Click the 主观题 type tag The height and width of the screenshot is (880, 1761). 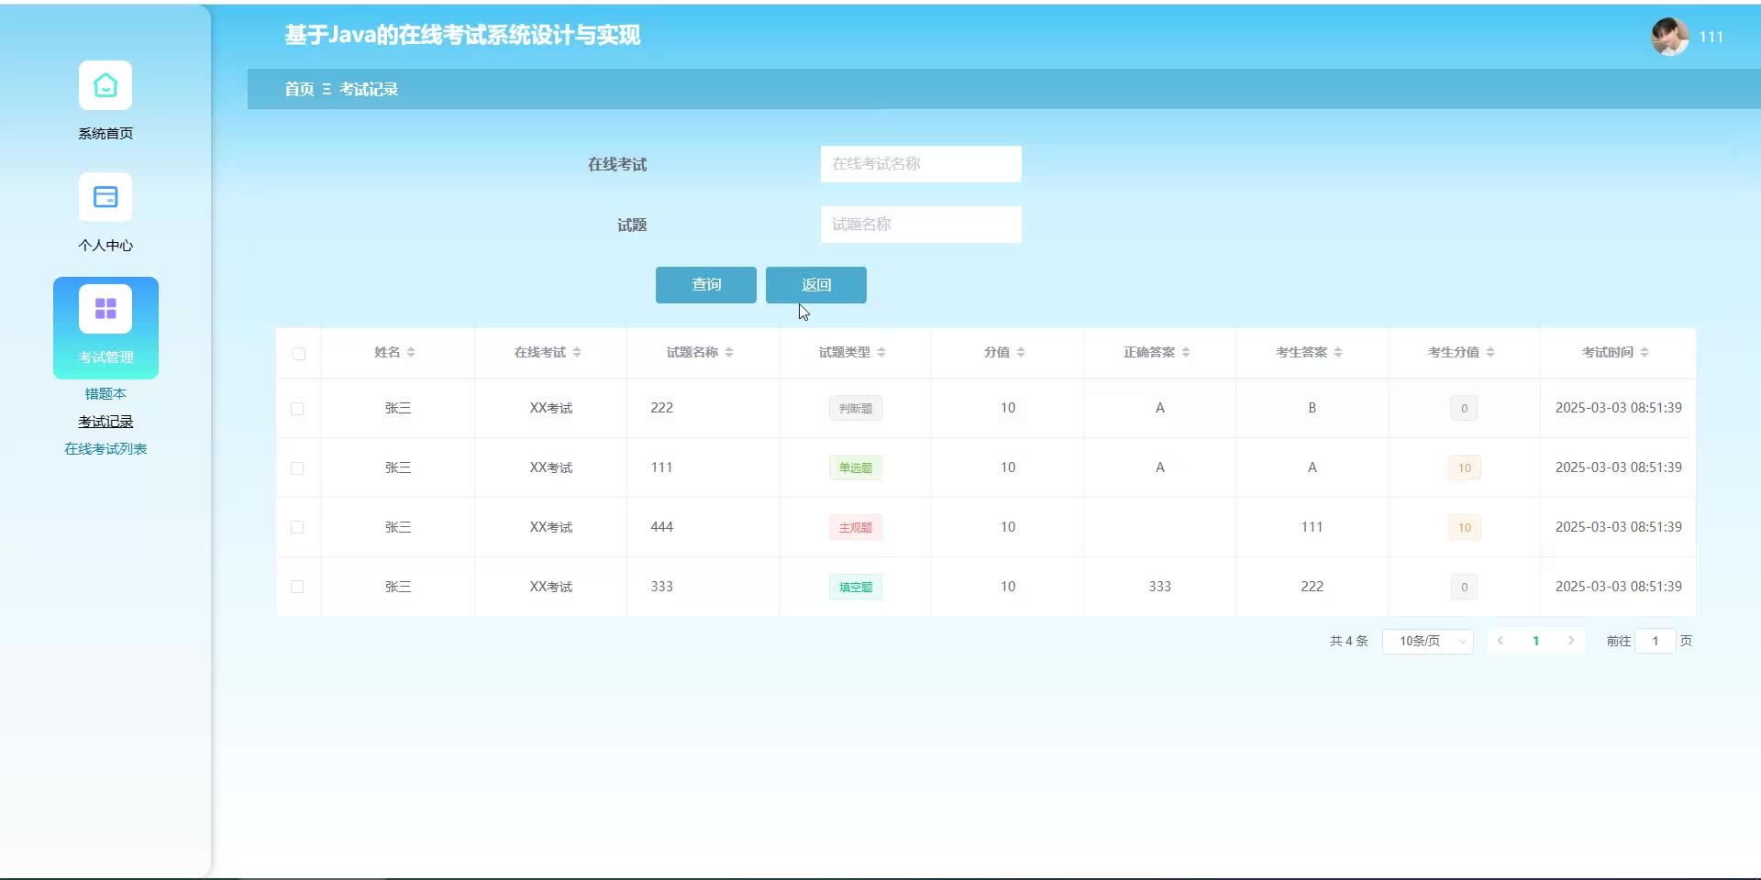tap(856, 527)
